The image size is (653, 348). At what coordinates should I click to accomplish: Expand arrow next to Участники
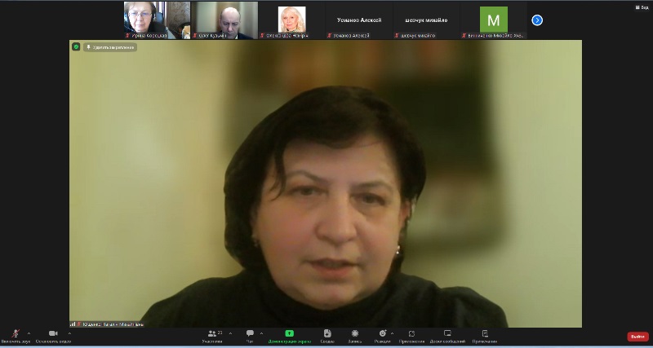point(230,333)
